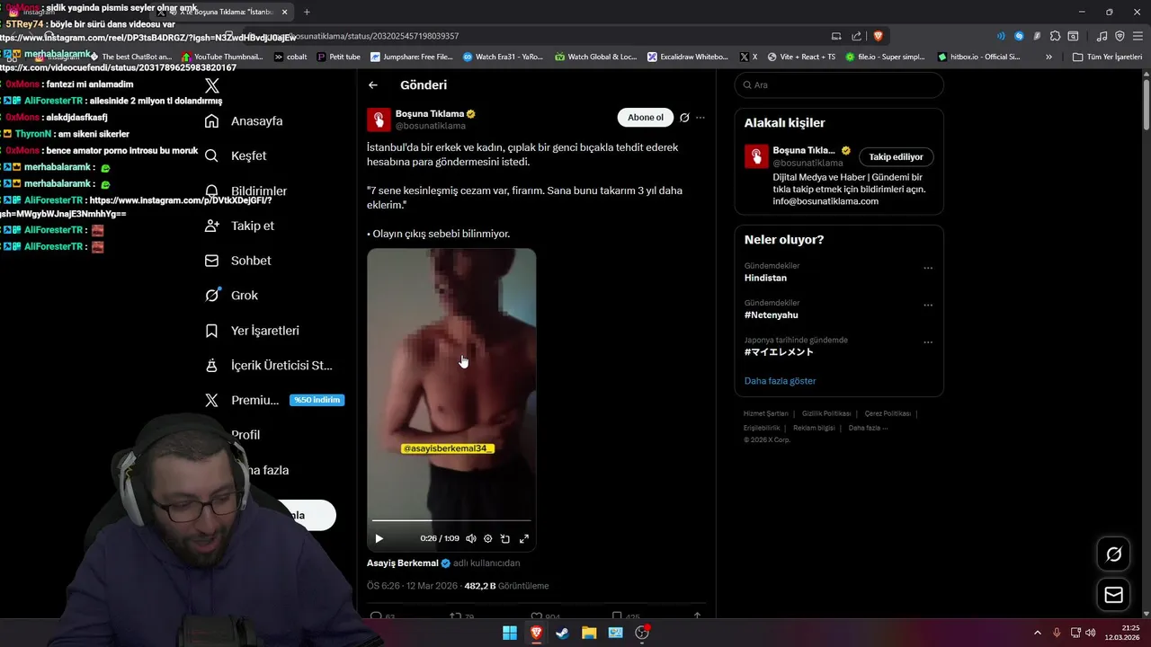Open more options for #マイエレメント trend
The height and width of the screenshot is (647, 1151).
[x=928, y=342]
